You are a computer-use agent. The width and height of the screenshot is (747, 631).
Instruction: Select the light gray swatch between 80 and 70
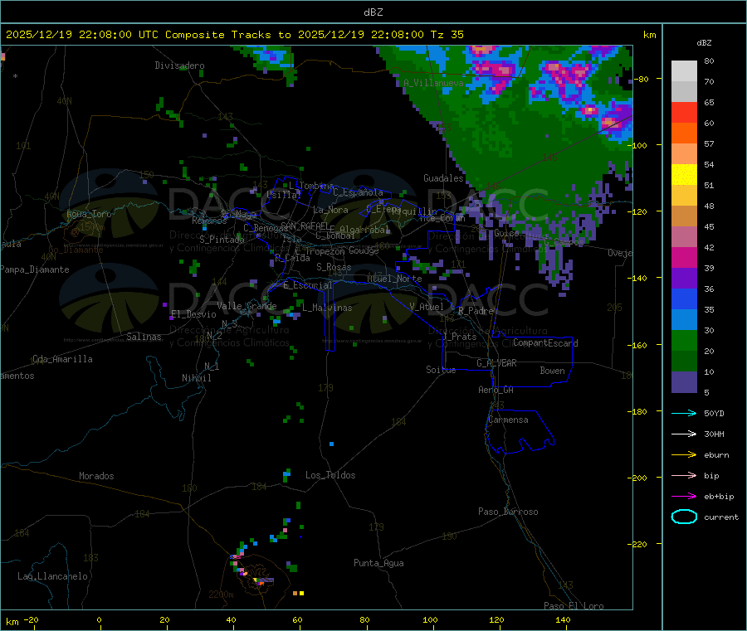(684, 71)
